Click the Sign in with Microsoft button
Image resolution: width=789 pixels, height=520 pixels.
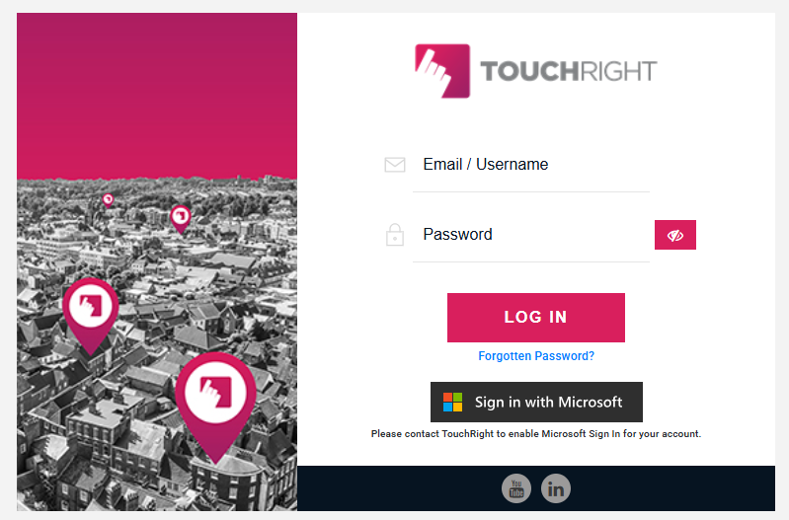(x=536, y=402)
